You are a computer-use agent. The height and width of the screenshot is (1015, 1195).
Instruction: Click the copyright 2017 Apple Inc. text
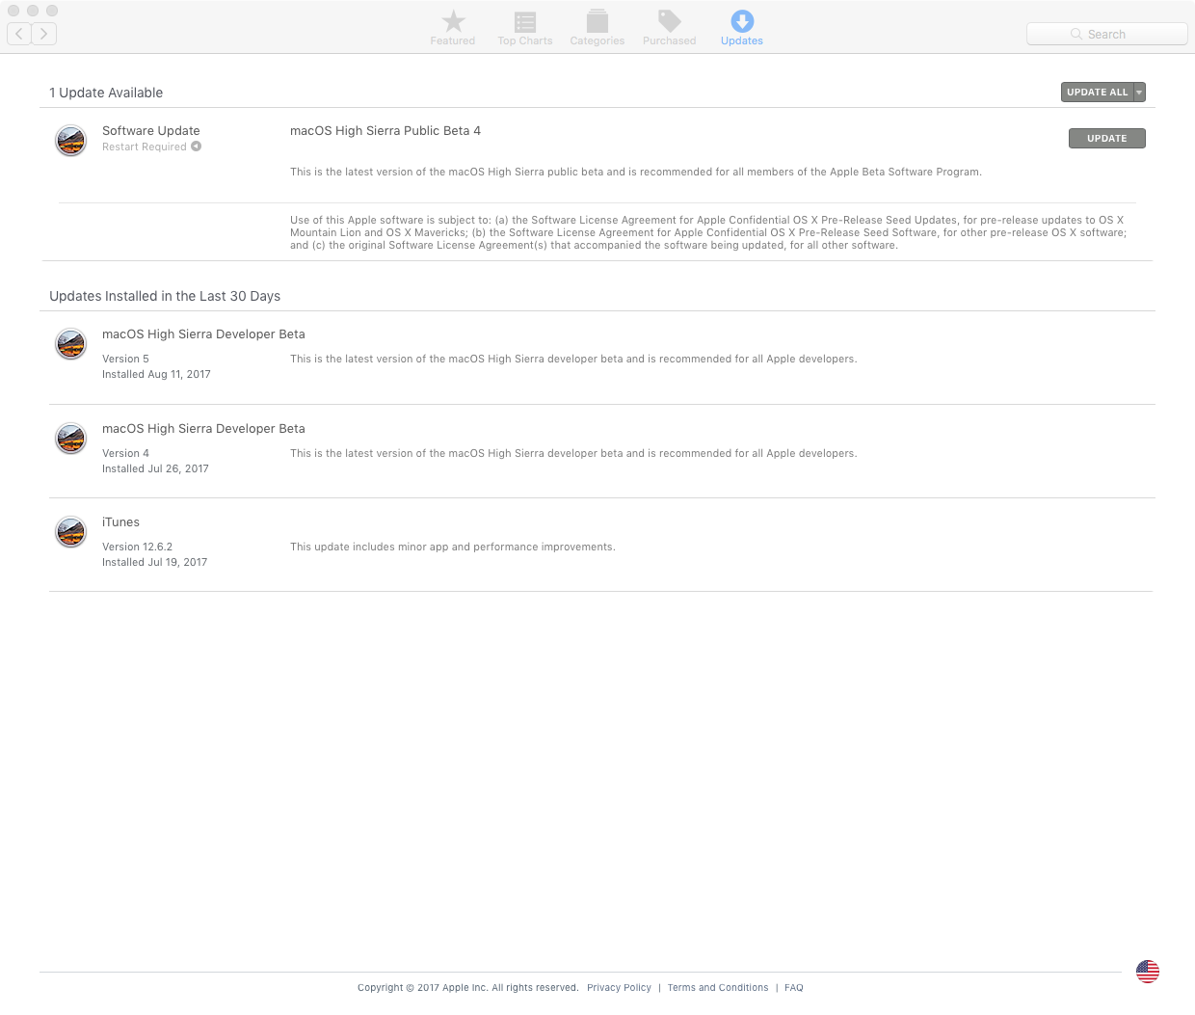pyautogui.click(x=467, y=987)
